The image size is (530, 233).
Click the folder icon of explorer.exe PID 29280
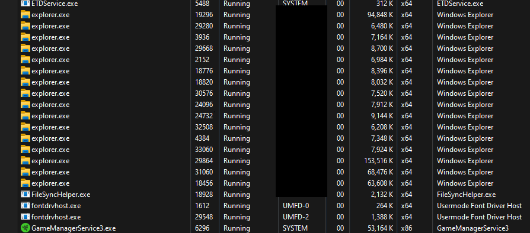point(25,26)
